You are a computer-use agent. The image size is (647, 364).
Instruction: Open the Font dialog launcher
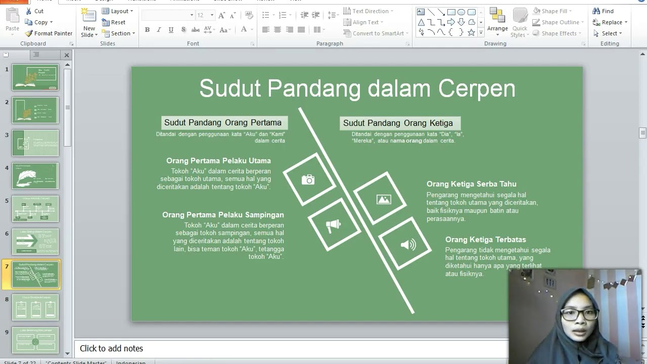coord(252,44)
